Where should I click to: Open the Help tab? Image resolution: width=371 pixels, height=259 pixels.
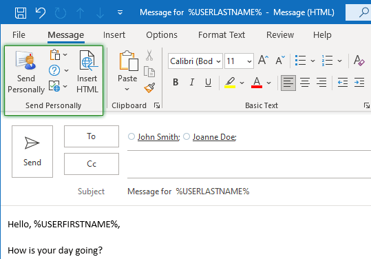click(322, 35)
